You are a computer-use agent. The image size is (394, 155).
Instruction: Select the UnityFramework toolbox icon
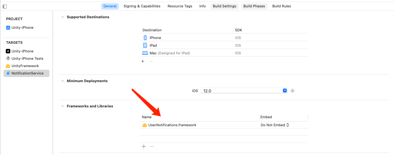pyautogui.click(x=8, y=66)
